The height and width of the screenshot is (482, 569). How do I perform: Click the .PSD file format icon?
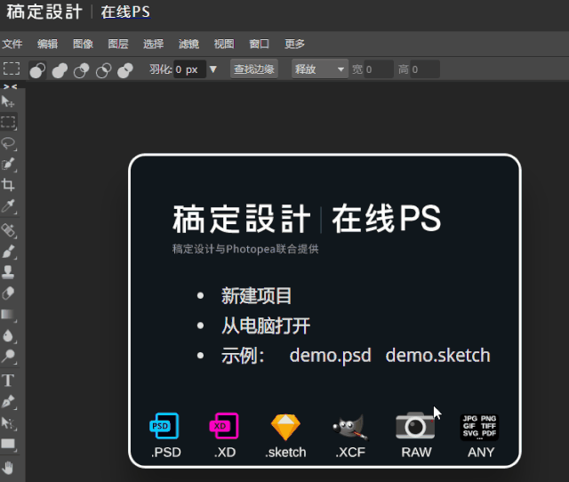tap(164, 427)
